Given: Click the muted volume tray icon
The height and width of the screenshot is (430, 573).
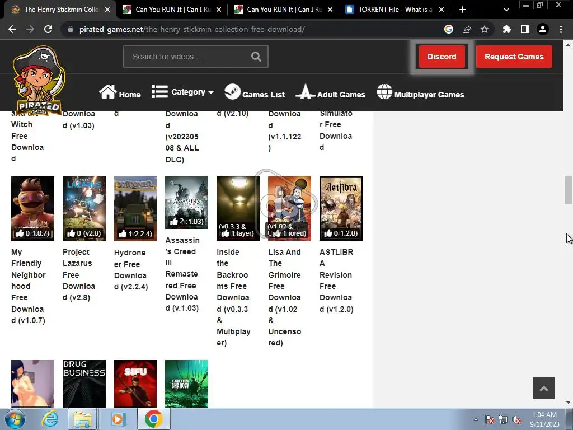Looking at the screenshot, I should pyautogui.click(x=516, y=420).
